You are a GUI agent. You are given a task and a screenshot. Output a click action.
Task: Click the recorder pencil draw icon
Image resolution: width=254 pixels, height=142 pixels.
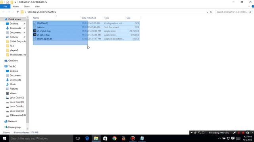point(235,133)
